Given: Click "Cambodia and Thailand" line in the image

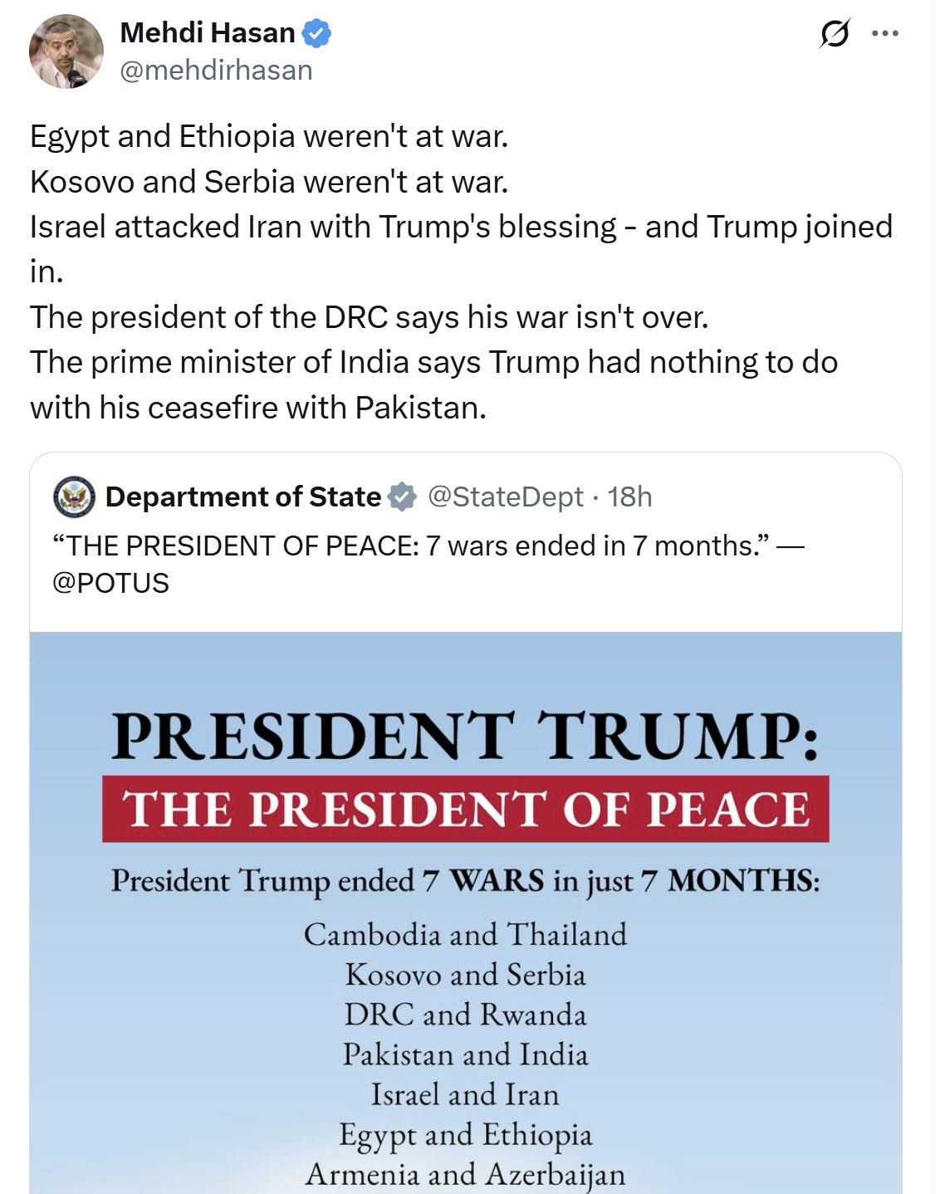Looking at the screenshot, I should point(465,934).
